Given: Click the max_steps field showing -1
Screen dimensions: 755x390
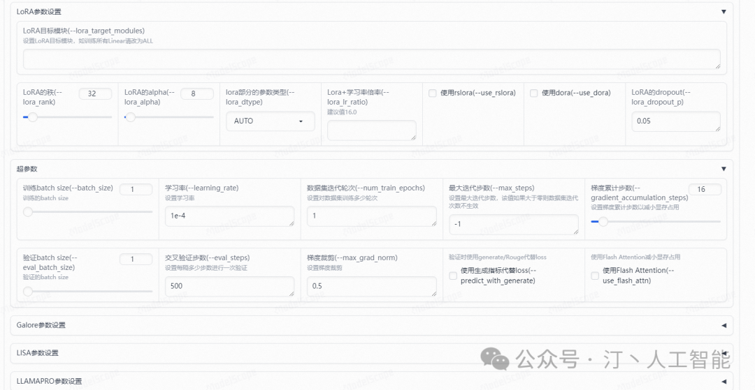Looking at the screenshot, I should pyautogui.click(x=514, y=224).
